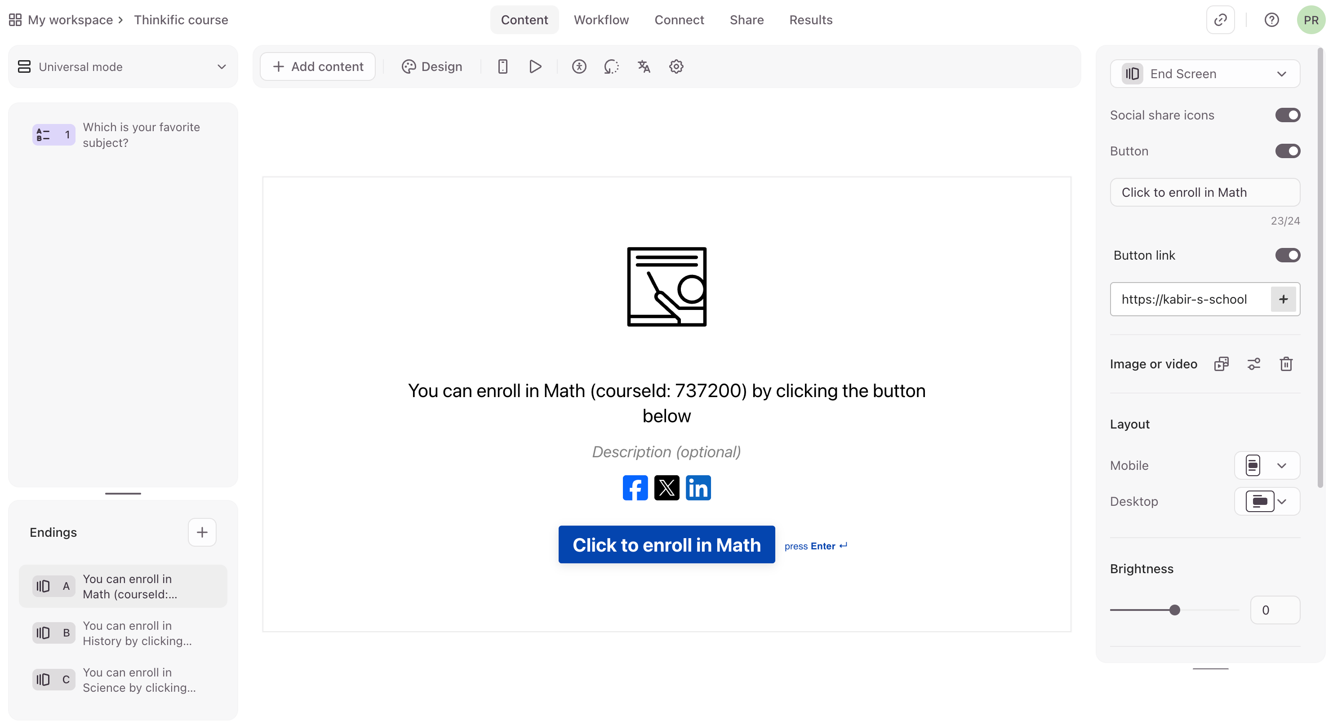Add a new ending with plus button
Viewport: 1333px width, 725px height.
pos(202,533)
